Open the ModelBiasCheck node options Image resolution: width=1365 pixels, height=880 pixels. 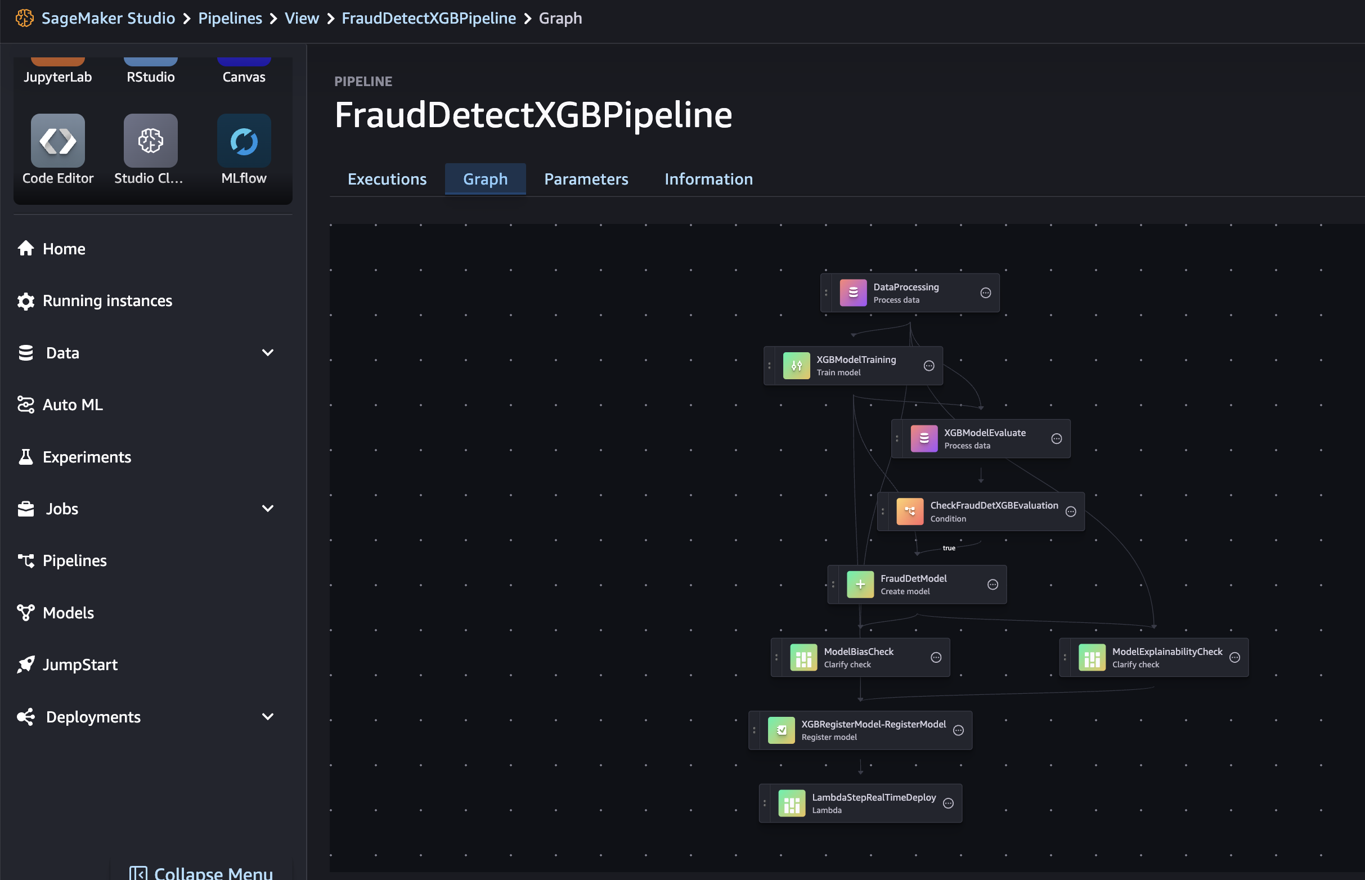936,658
